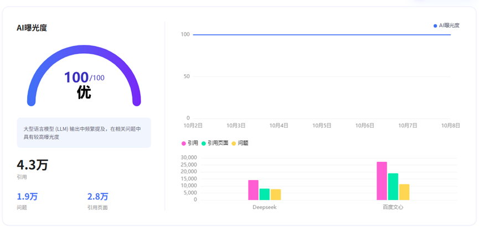The height and width of the screenshot is (231, 479).
Task: Select the 10月8日 date label
Action: tap(451, 125)
